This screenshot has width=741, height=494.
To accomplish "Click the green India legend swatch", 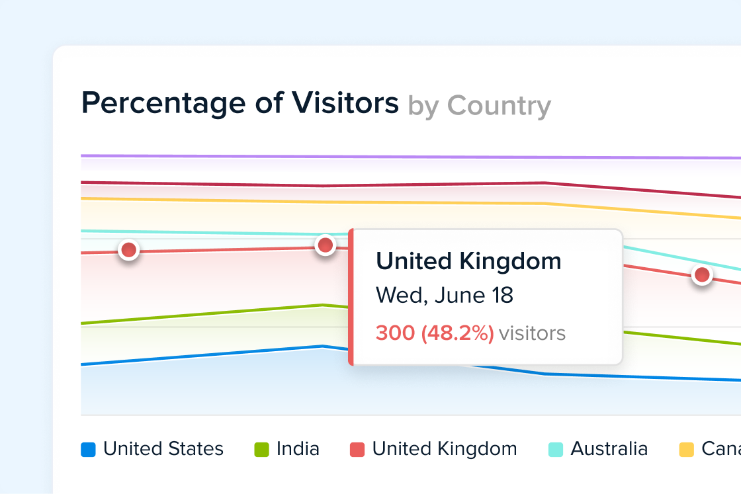I will coord(262,450).
